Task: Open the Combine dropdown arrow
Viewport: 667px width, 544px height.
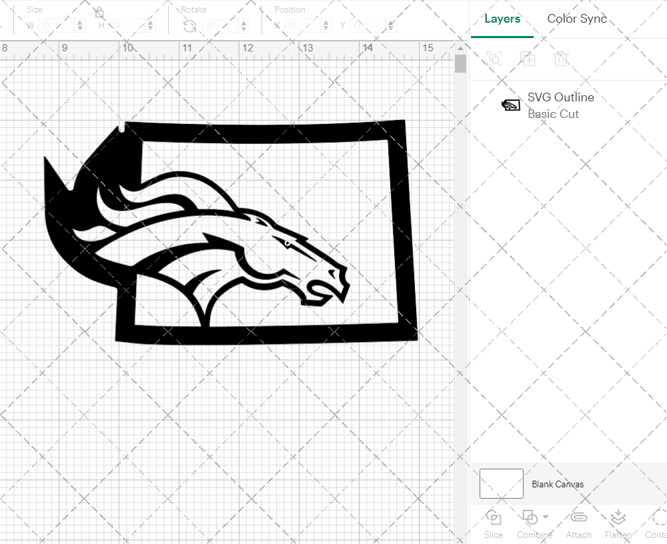Action: (546, 517)
